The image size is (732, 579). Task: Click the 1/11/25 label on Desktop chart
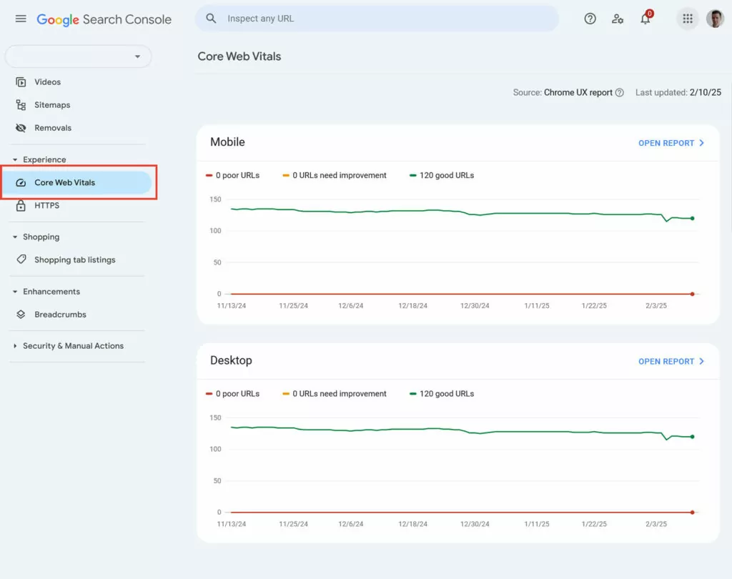(x=537, y=525)
